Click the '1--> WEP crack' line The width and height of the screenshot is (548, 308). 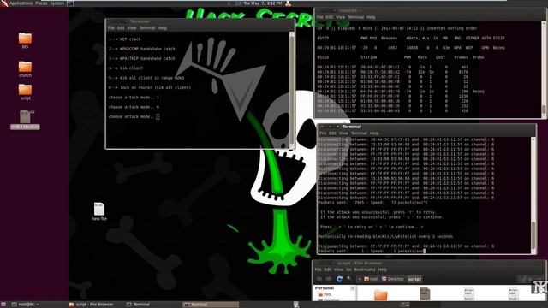click(x=125, y=39)
